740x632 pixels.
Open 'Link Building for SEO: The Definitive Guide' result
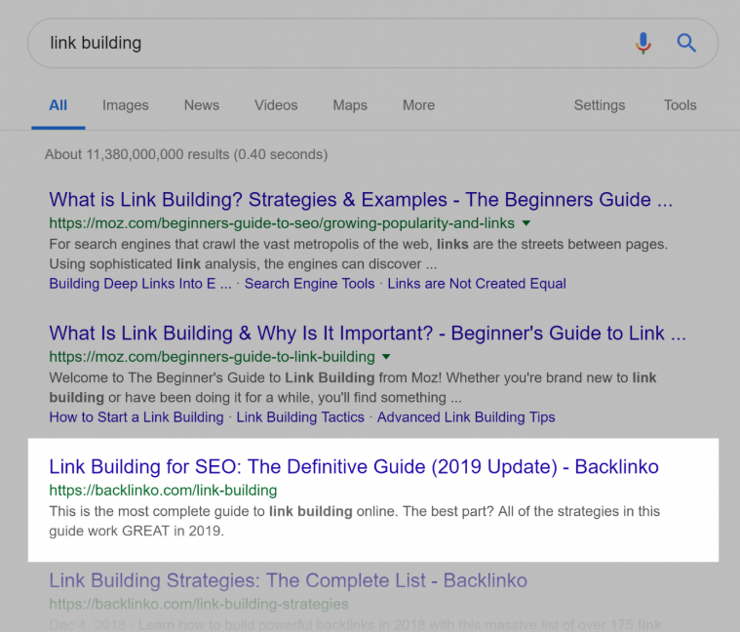354,467
